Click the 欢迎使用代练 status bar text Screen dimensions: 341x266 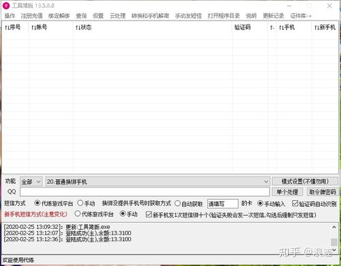pos(18,260)
